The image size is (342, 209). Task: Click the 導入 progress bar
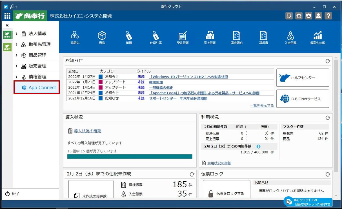(130, 157)
